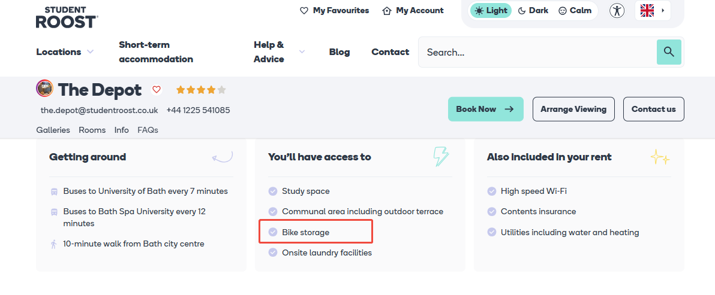Open the UK flag language selector

tap(653, 11)
